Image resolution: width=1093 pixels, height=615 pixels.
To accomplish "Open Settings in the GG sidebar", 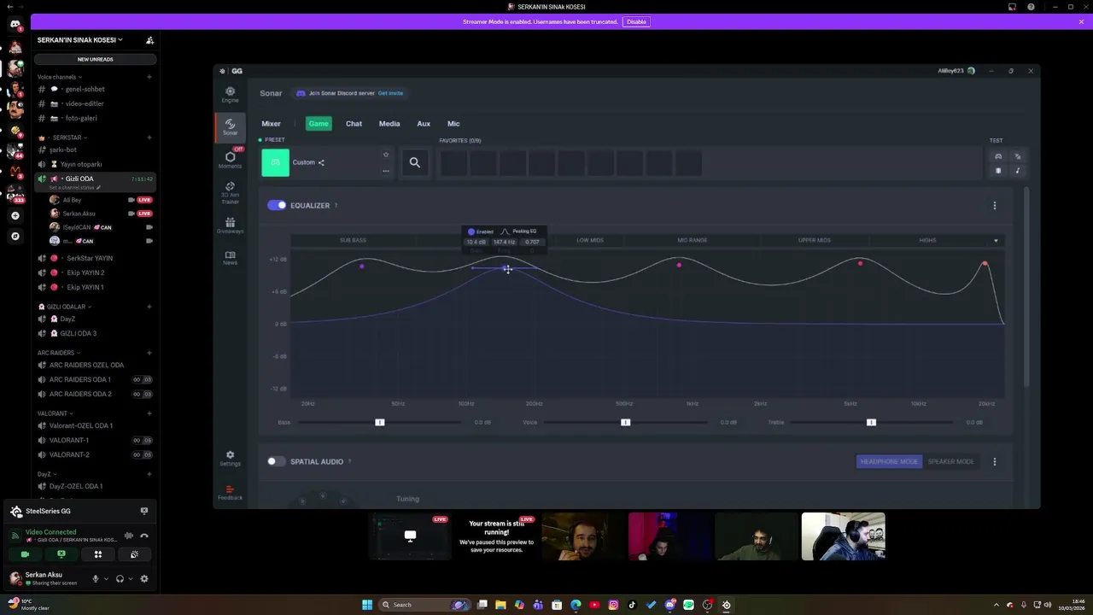I will pos(230,459).
